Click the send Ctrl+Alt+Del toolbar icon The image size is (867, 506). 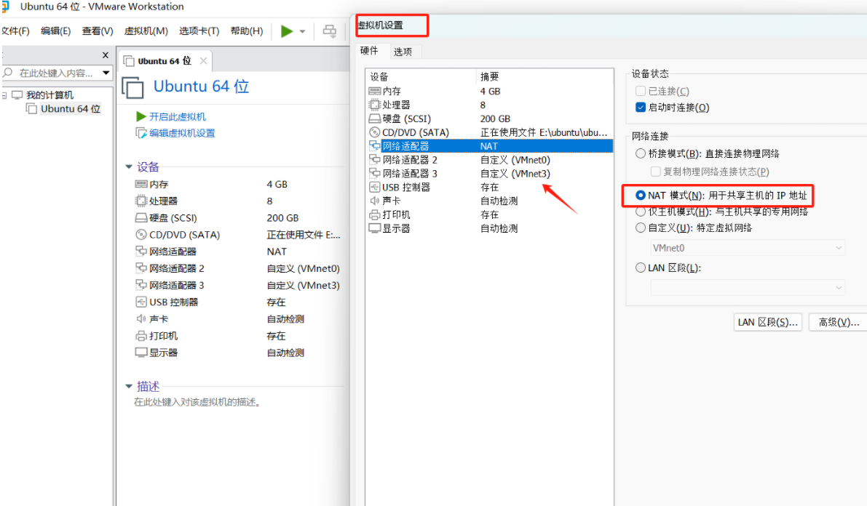(x=330, y=31)
